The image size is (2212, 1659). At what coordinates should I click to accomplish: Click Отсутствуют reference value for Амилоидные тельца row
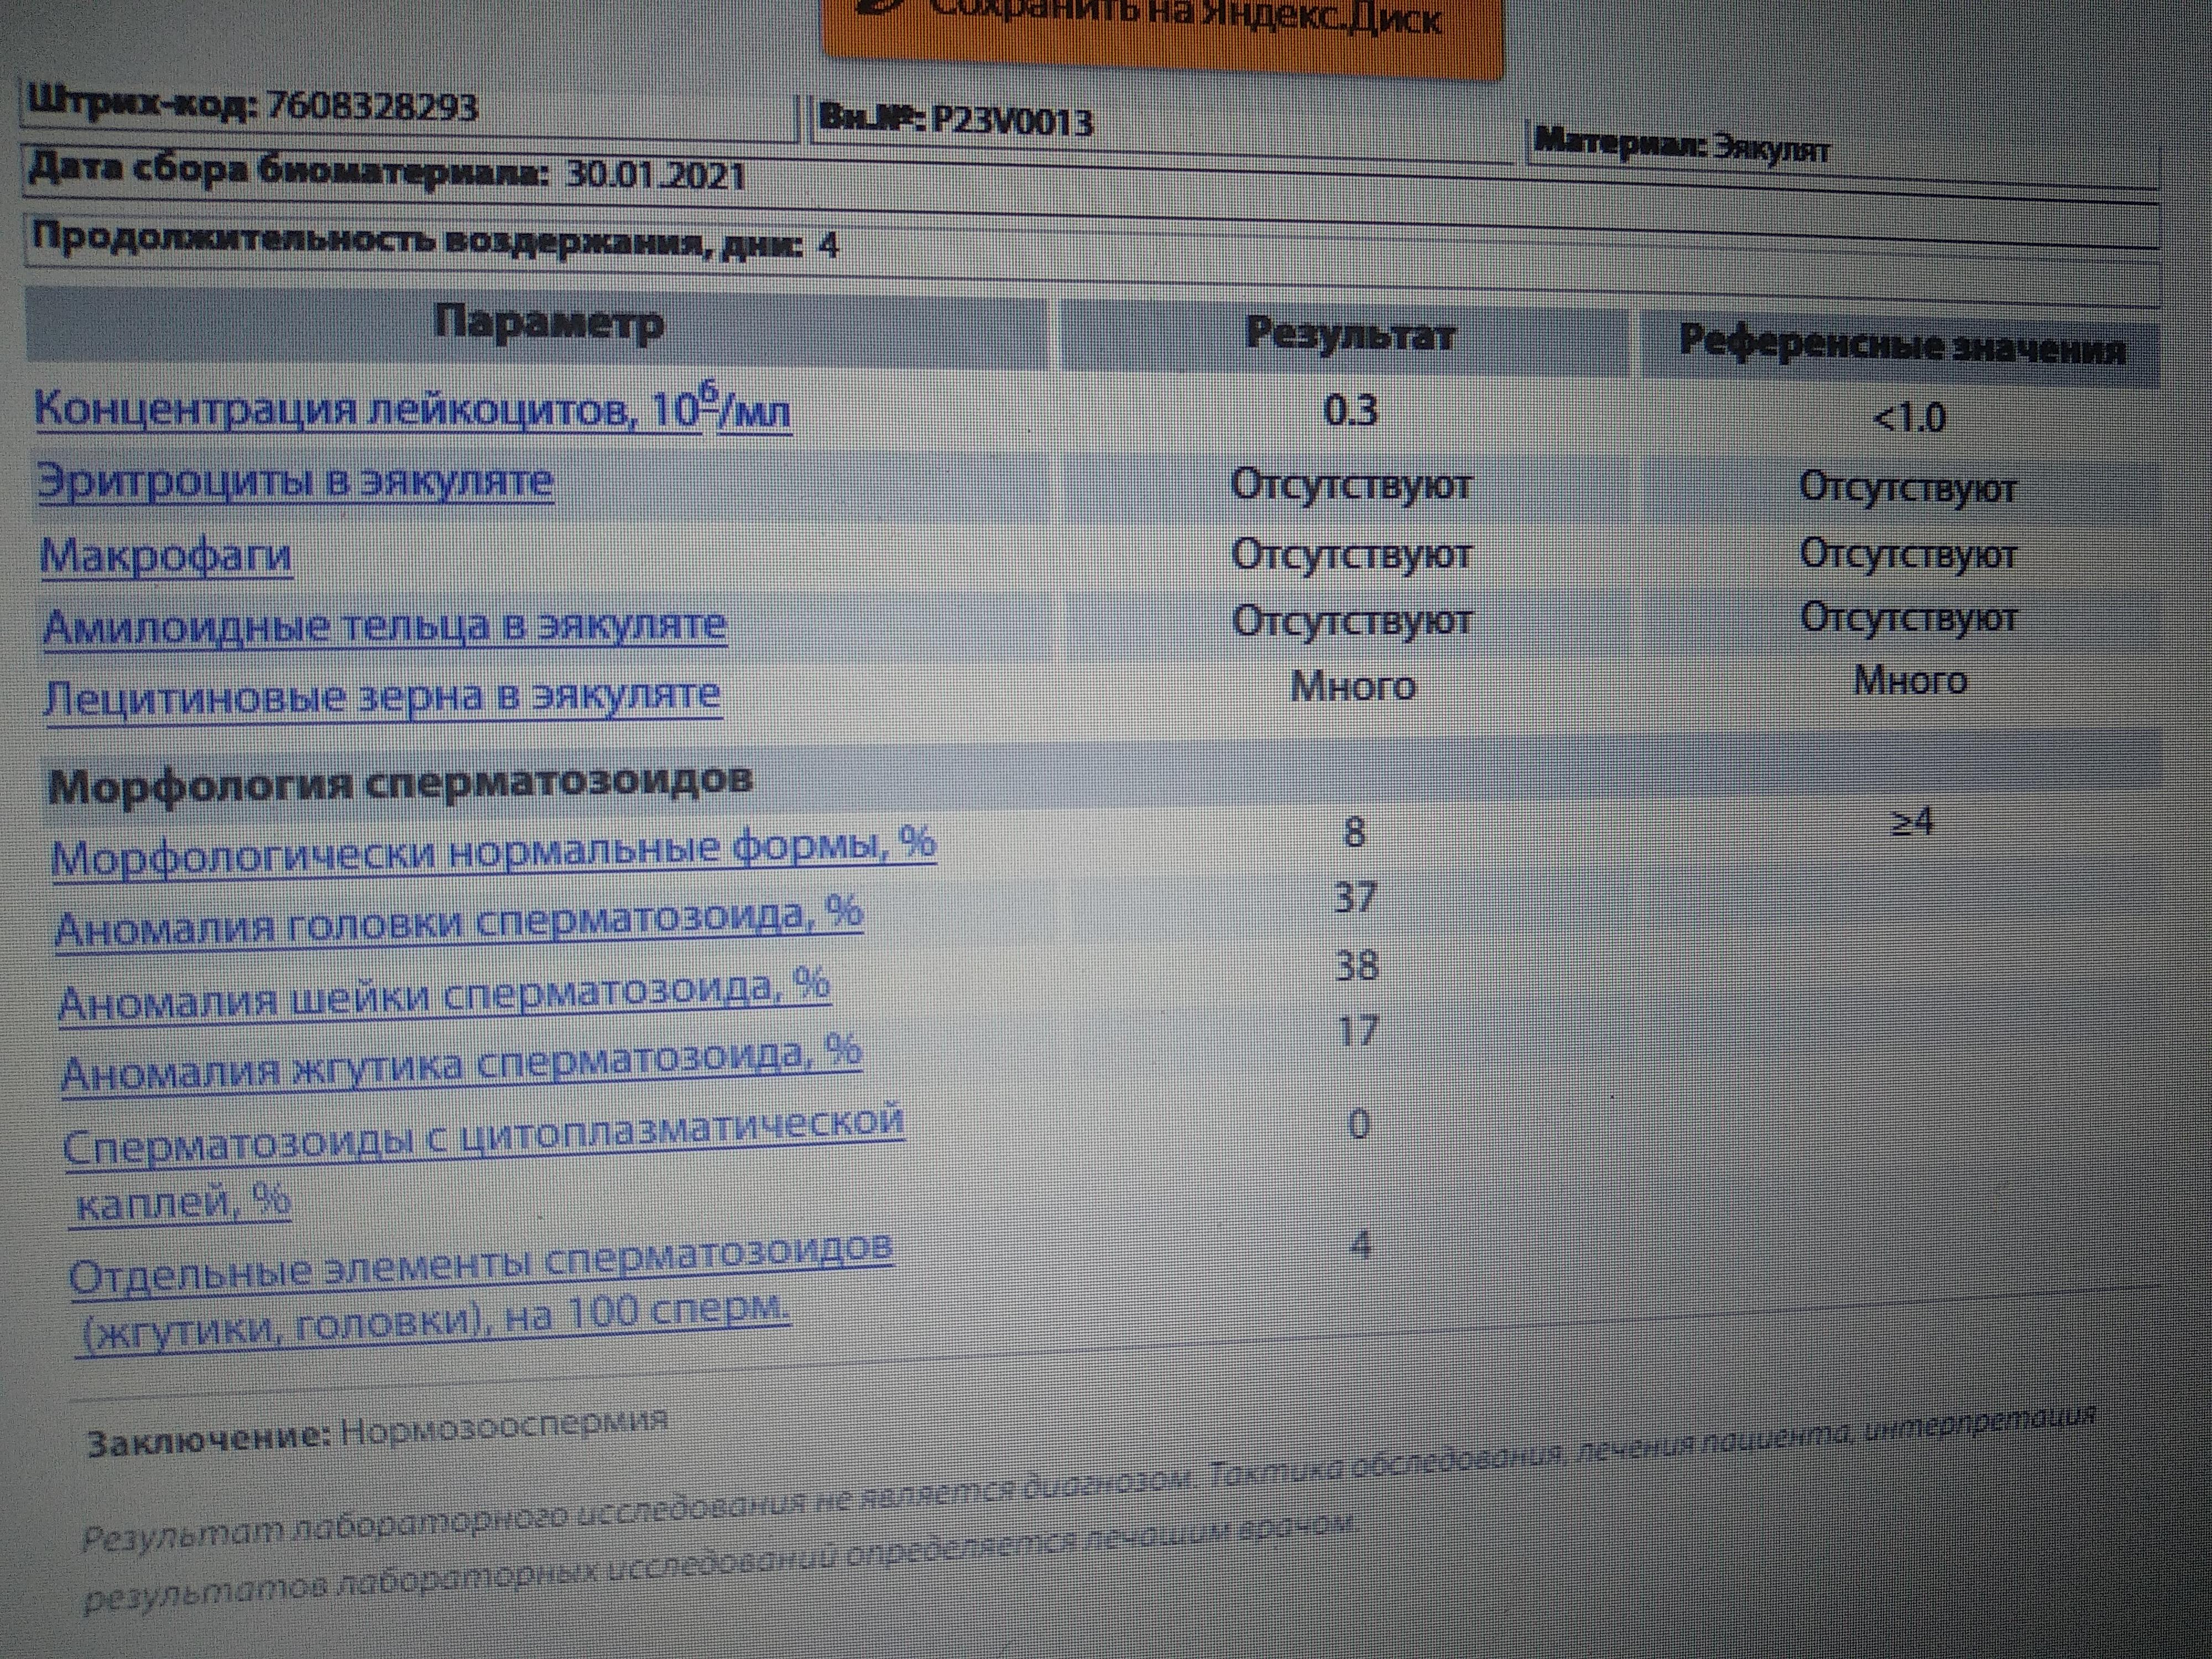(1908, 617)
